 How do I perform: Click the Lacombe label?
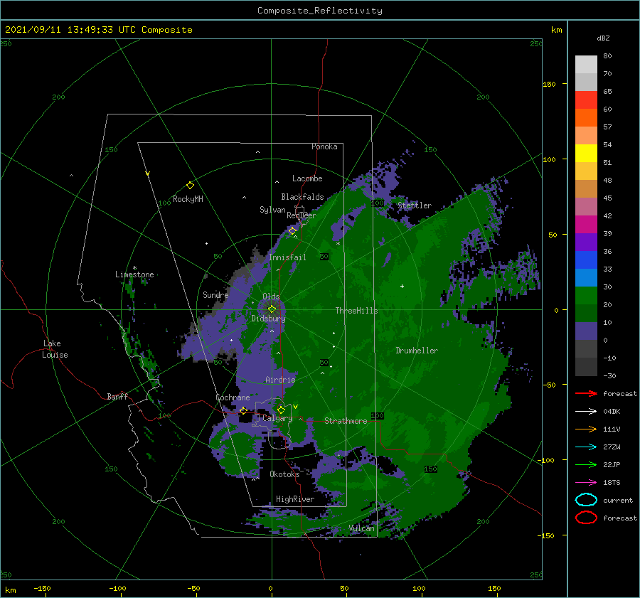tap(307, 178)
